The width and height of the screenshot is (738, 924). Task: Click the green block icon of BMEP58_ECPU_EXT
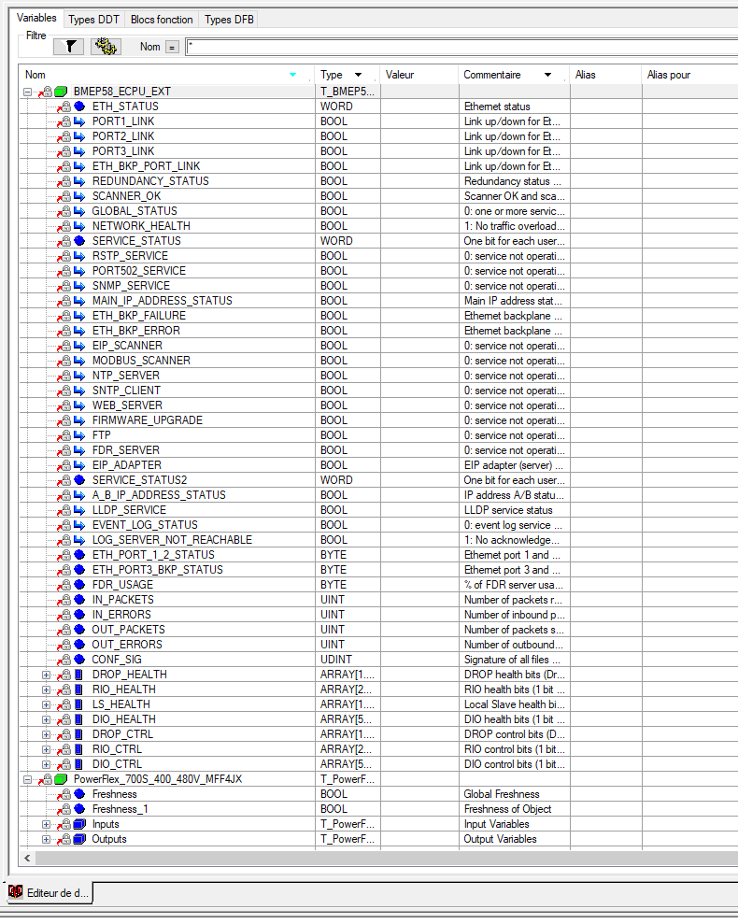click(x=61, y=92)
